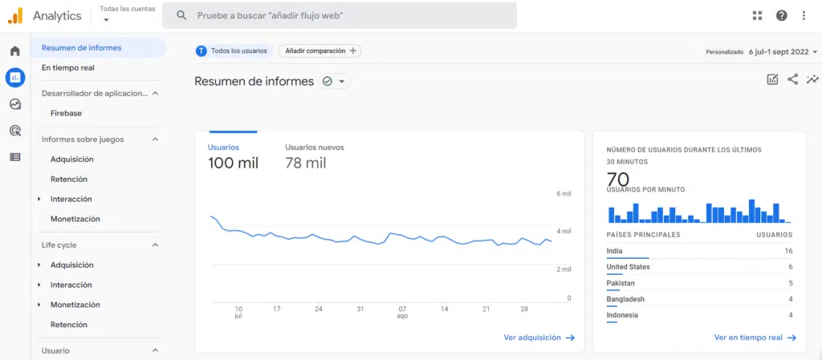Screen dimensions: 822x360
Task: Click the T badge of Todos los usuarios
Action: (x=201, y=51)
